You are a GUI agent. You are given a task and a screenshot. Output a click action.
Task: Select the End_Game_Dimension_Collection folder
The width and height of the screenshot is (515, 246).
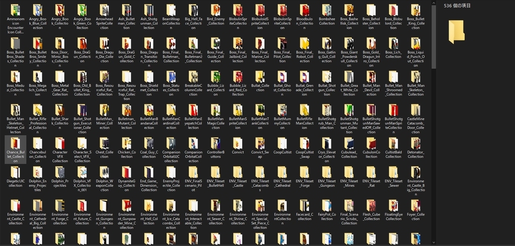pyautogui.click(x=149, y=179)
